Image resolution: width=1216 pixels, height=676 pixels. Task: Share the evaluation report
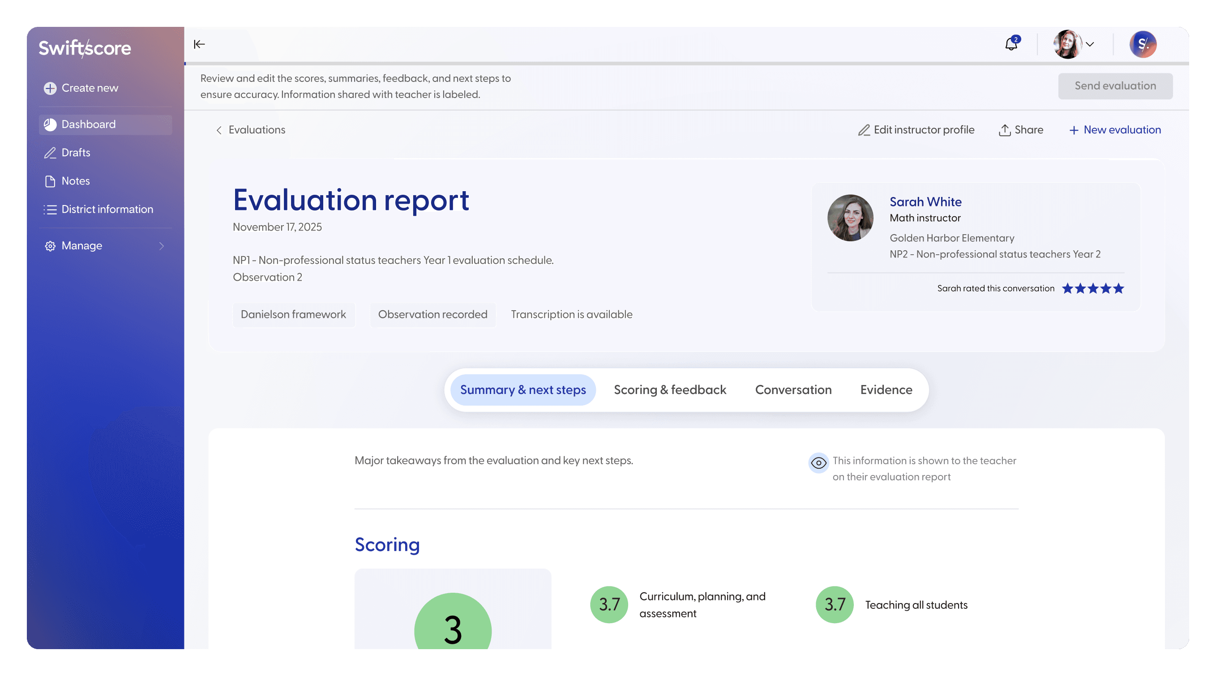pos(1021,129)
